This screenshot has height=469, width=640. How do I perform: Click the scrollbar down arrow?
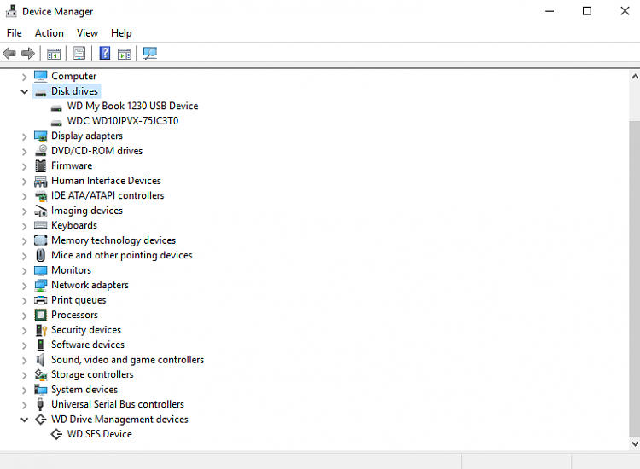tap(635, 443)
